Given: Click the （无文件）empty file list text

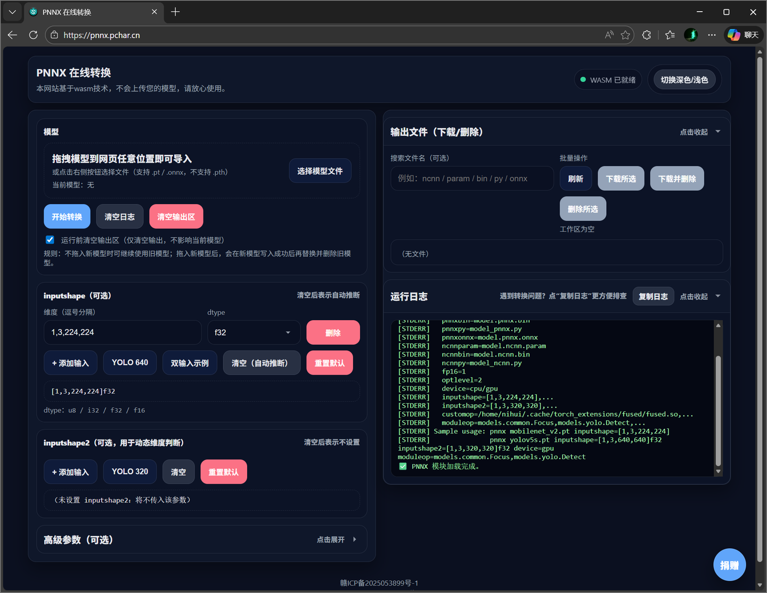Looking at the screenshot, I should [x=415, y=254].
